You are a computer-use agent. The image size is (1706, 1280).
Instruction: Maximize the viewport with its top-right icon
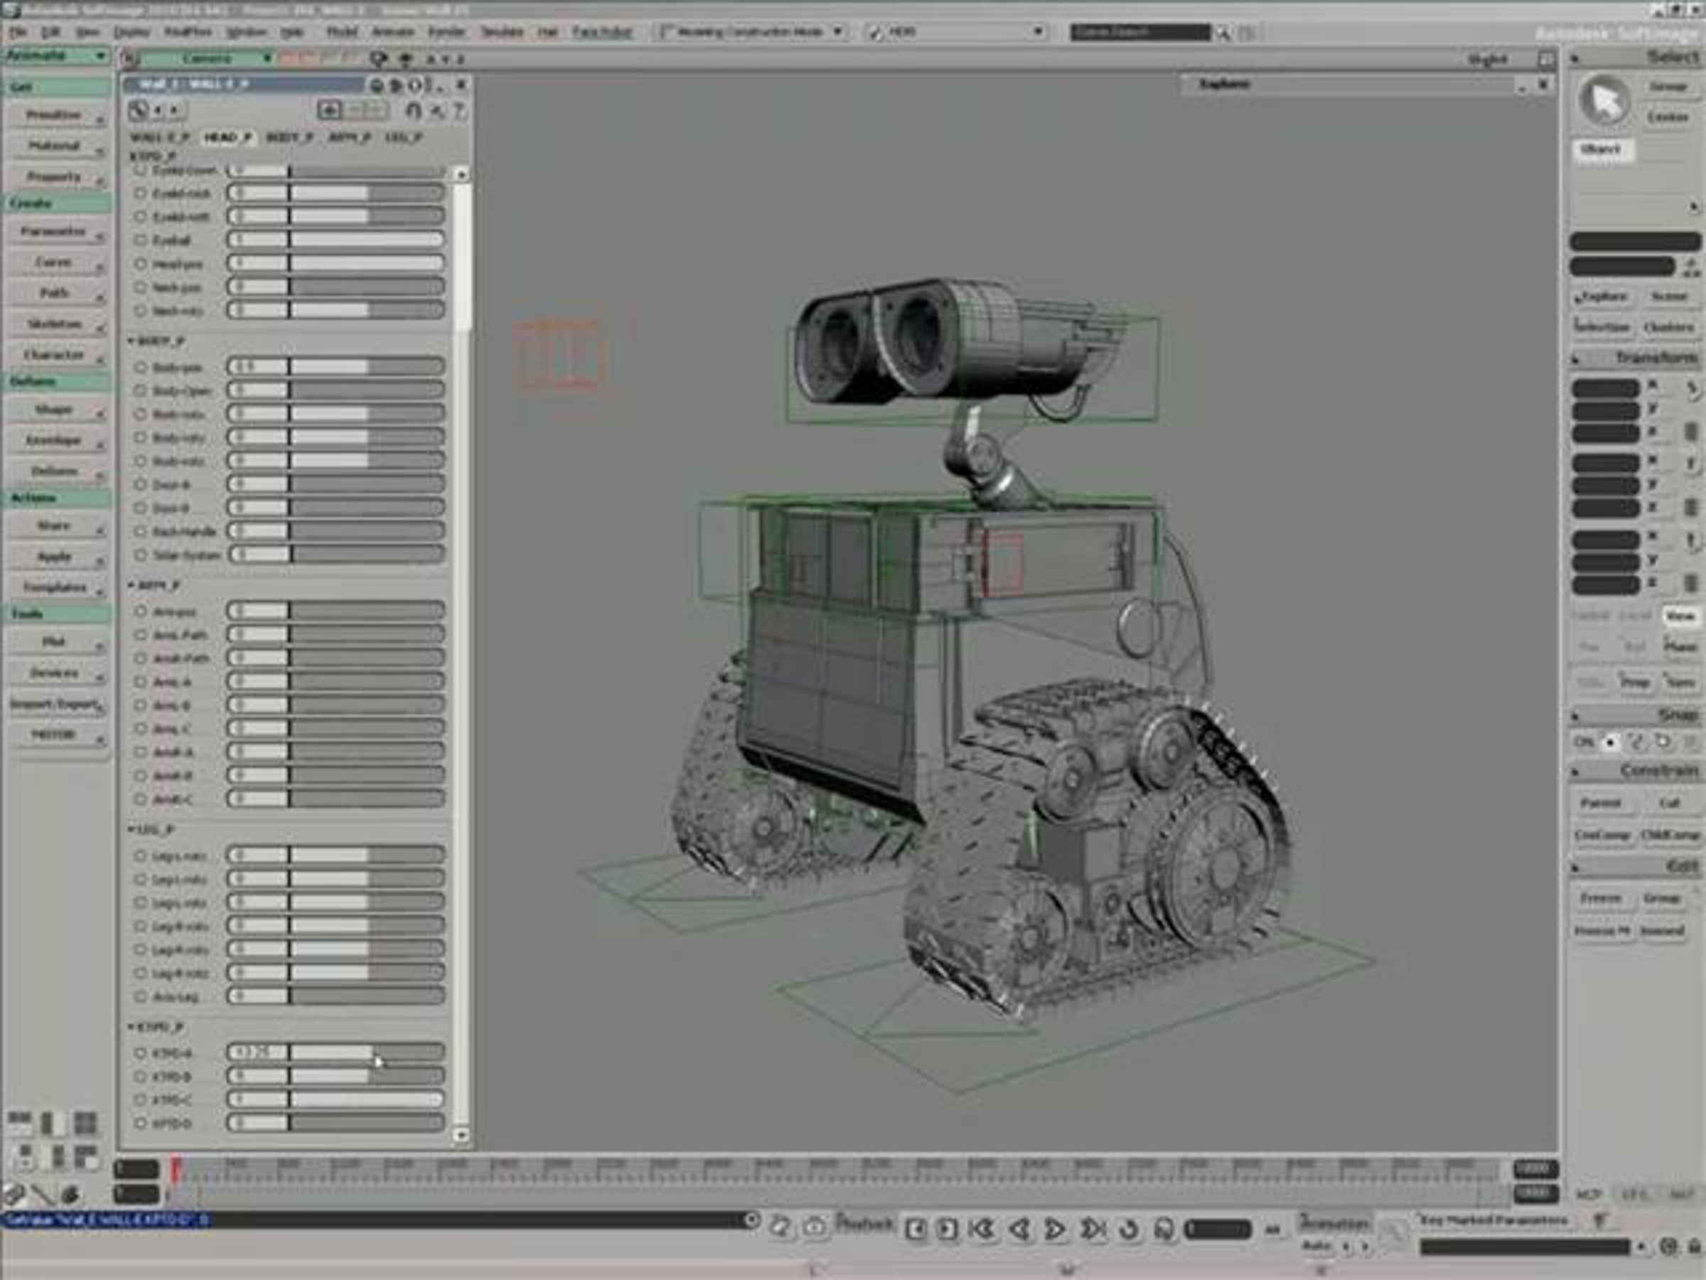pyautogui.click(x=1545, y=60)
